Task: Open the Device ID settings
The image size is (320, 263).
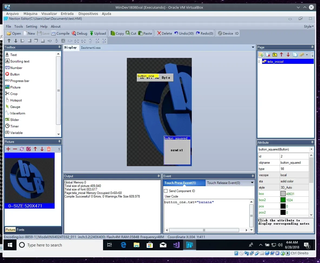Action: point(228,33)
